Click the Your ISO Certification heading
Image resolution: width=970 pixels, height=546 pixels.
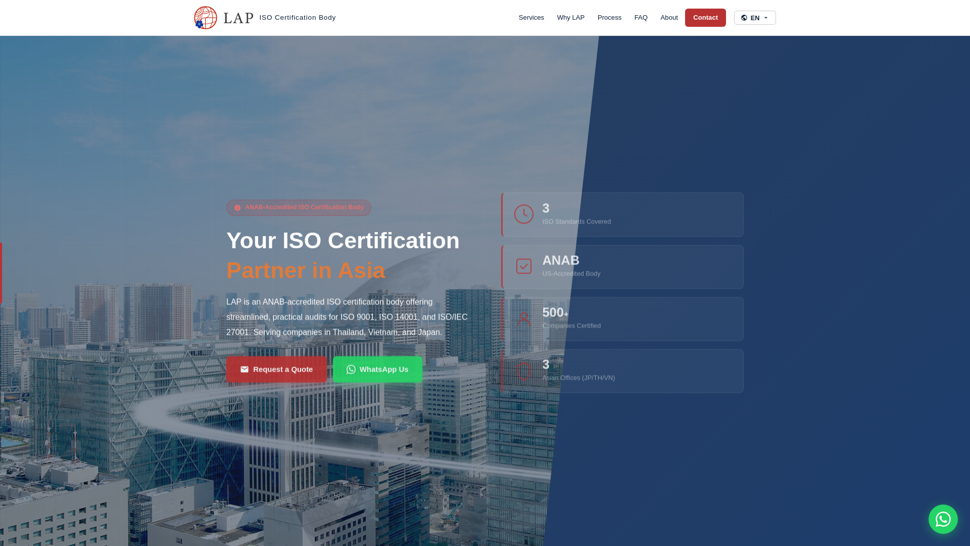(x=343, y=241)
